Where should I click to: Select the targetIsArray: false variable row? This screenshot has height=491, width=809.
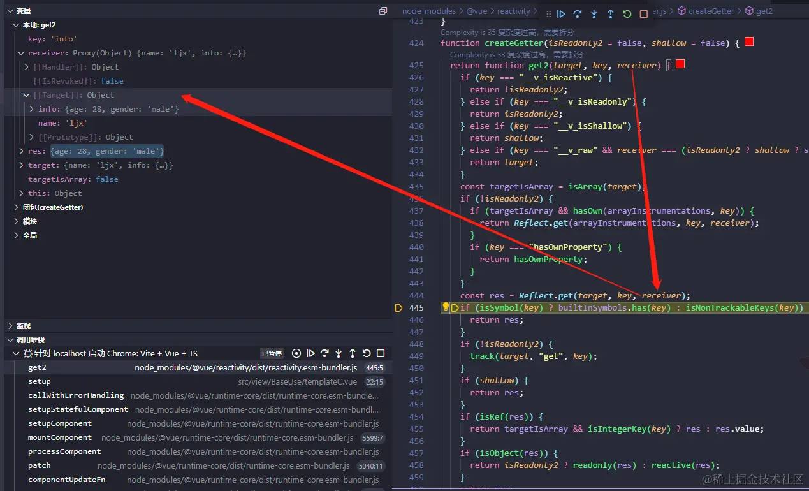[x=198, y=179]
